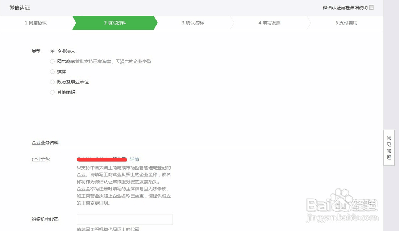This screenshot has height=231, width=399.
Task: Select the 网店商家 company type
Action: (52, 61)
